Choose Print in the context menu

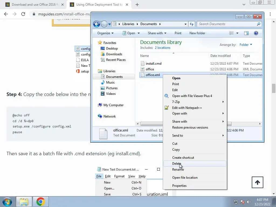[195, 84]
